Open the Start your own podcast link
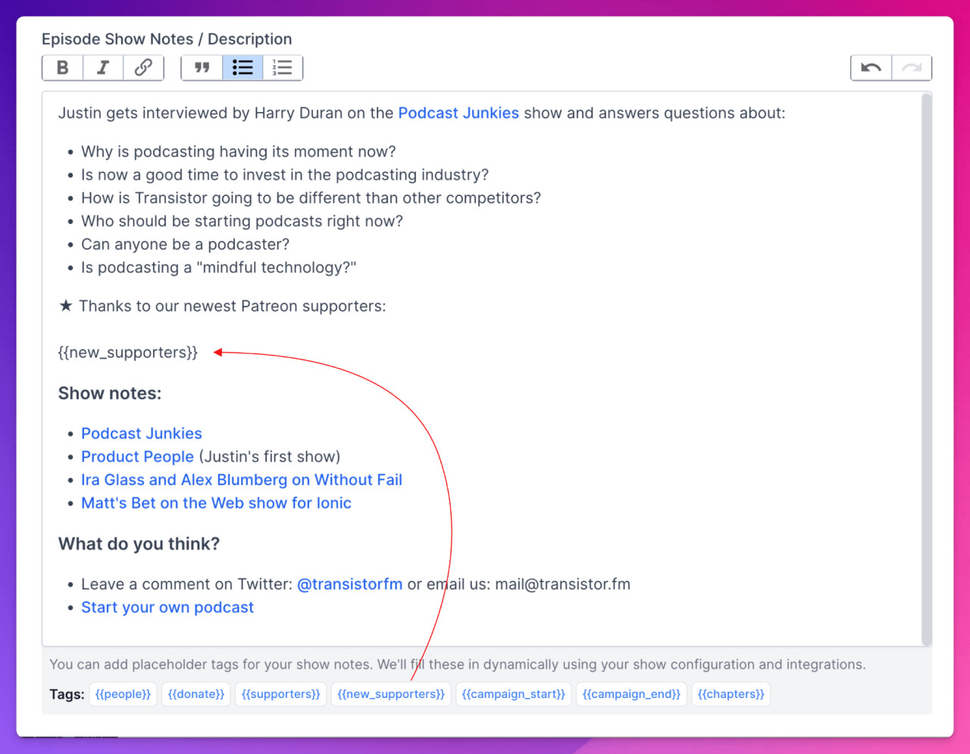The width and height of the screenshot is (970, 754). pos(167,607)
